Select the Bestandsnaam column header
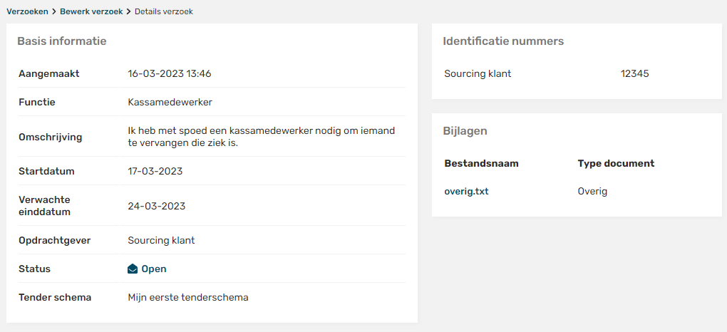Image resolution: width=727 pixels, height=332 pixels. 481,163
